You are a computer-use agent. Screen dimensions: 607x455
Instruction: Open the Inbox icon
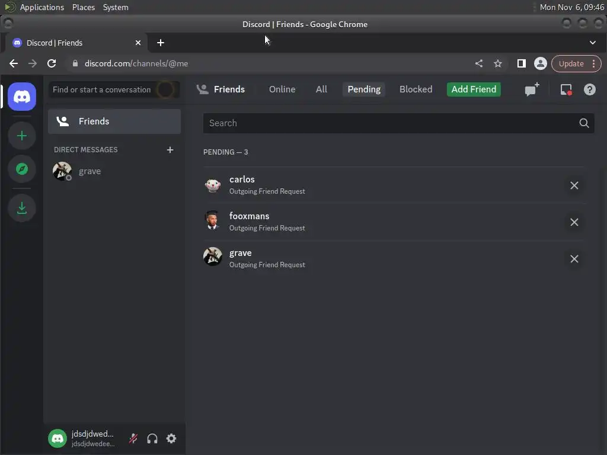point(566,89)
